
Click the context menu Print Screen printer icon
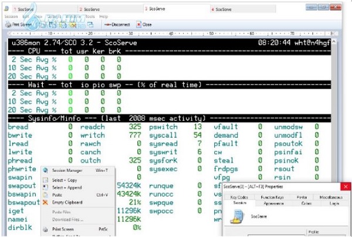(x=45, y=229)
